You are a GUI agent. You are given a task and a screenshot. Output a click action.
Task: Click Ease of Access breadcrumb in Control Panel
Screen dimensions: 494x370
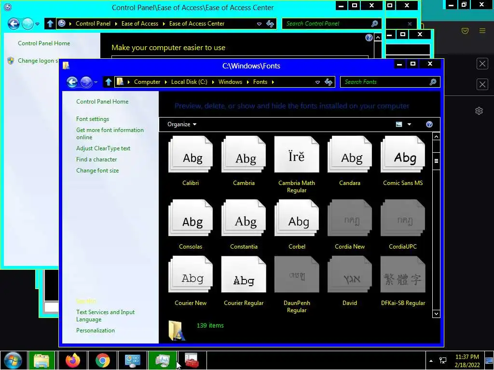coord(140,24)
